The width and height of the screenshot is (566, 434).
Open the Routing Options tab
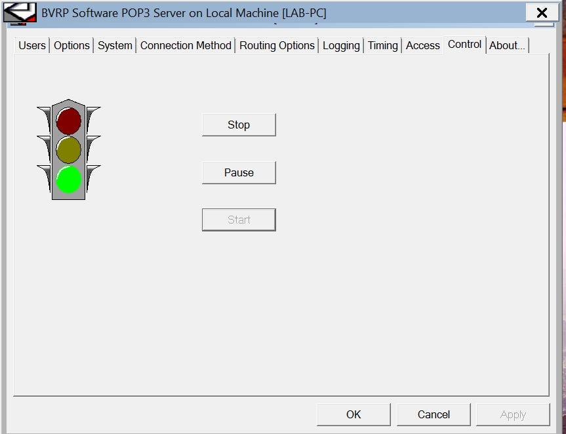[276, 45]
